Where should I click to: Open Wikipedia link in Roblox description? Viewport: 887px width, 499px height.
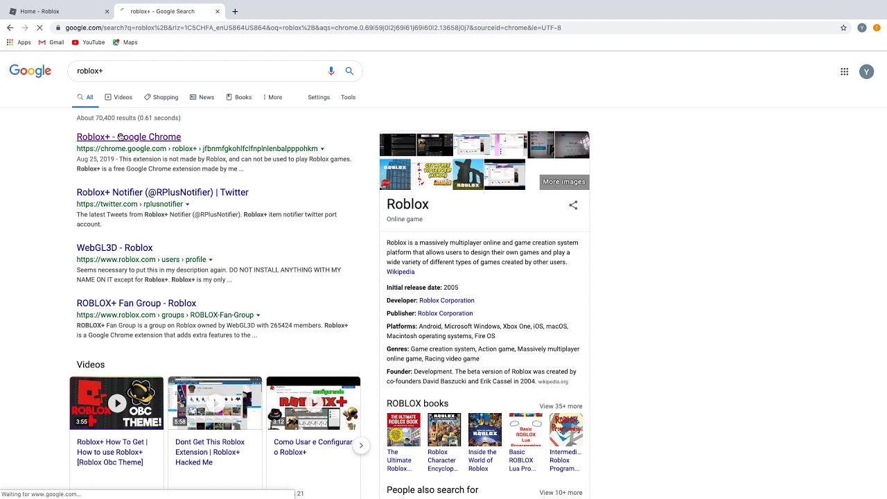[401, 272]
